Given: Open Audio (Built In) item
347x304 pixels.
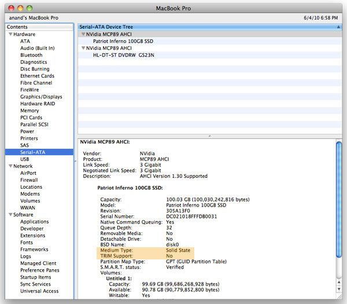Looking at the screenshot, I should [38, 48].
